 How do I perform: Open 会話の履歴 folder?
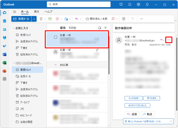point(28,122)
